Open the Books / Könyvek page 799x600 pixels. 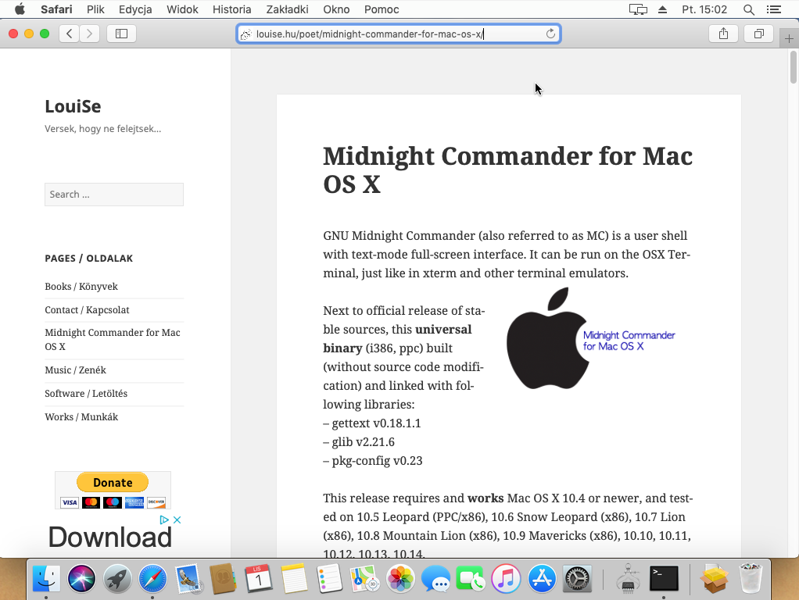81,286
